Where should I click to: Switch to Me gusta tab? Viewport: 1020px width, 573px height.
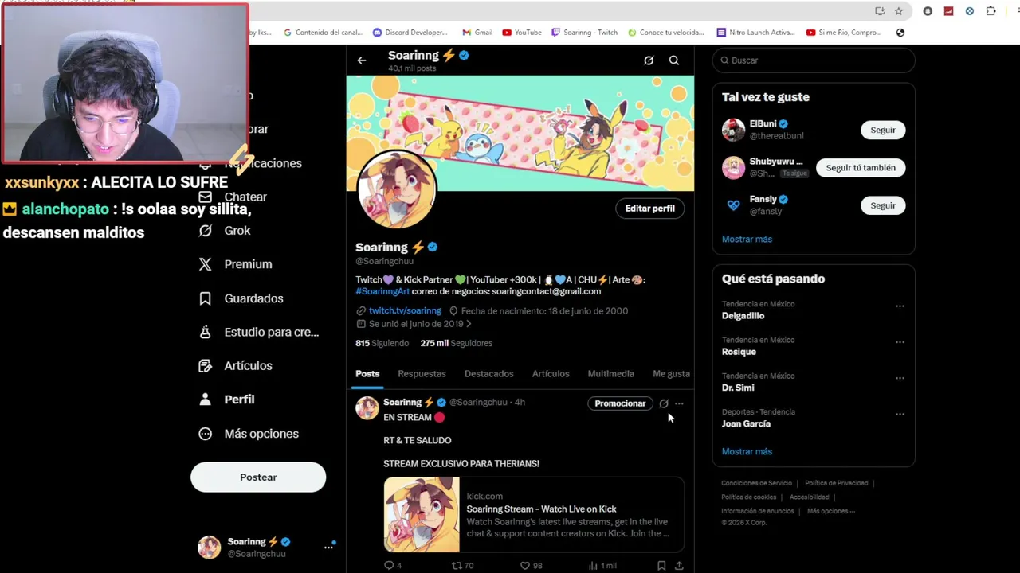[671, 374]
